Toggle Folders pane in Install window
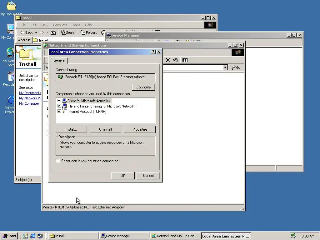This screenshot has width=320, height=240. (x=89, y=32)
